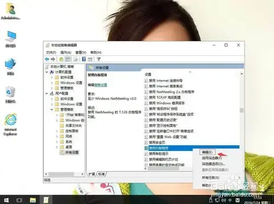Click the policy editor taskbar button

(x=45, y=200)
